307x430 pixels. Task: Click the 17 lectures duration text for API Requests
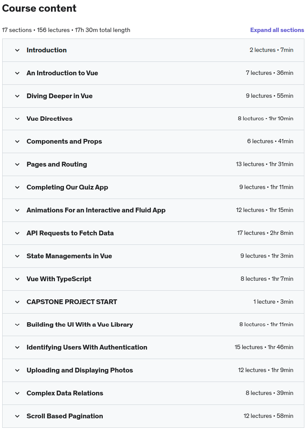coord(265,233)
